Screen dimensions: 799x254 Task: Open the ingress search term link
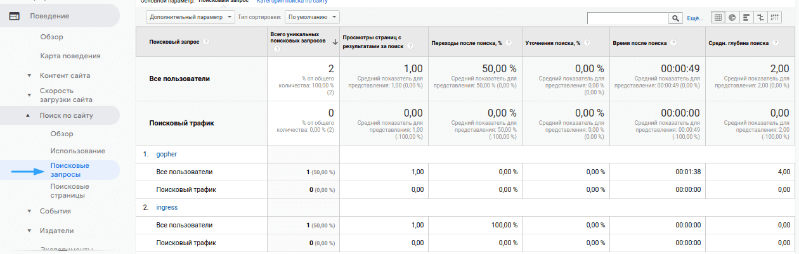tap(168, 208)
